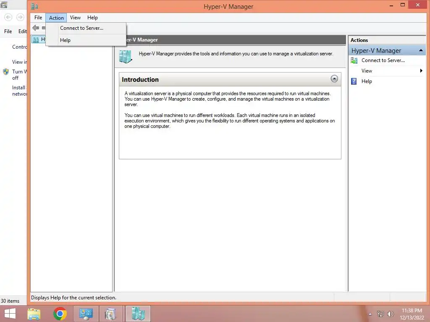
Task: Click the 30 items status in background window
Action: tap(10, 301)
